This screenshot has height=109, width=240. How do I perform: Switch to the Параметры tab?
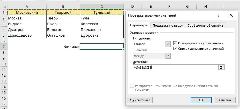tap(139, 25)
